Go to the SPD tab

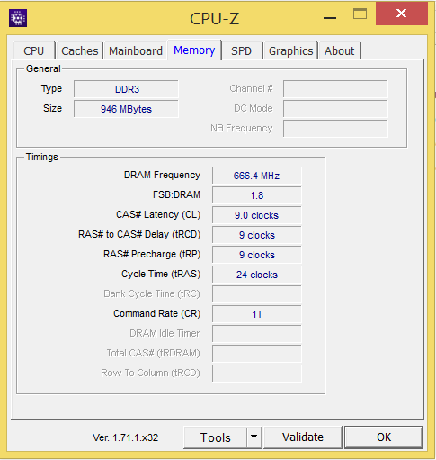tap(241, 50)
